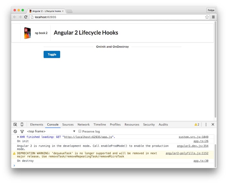Toggle device mode icon in DevTools
The image size is (228, 184).
[x=22, y=125]
